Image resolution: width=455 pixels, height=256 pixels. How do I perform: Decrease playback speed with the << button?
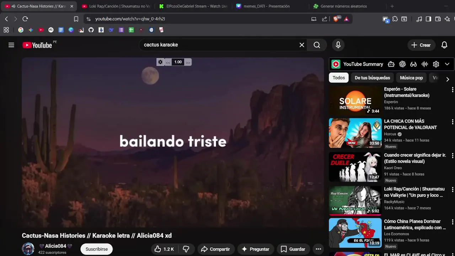click(x=168, y=62)
